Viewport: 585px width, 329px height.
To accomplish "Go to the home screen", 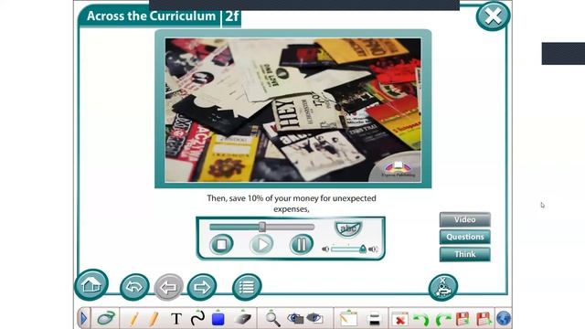I will tap(91, 285).
